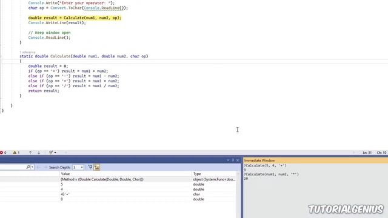The height and width of the screenshot is (218, 388).
Task: Click the char type cell
Action: [x=214, y=194]
